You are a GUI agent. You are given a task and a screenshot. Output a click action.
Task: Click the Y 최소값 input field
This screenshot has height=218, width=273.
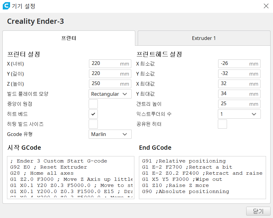click(x=239, y=74)
